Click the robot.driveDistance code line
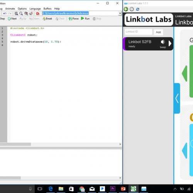This screenshot has height=193, width=193. tap(36, 42)
